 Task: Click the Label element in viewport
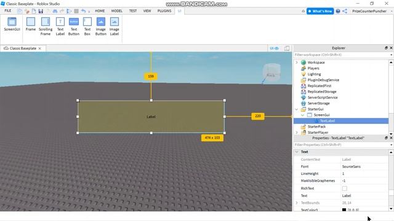click(x=151, y=117)
